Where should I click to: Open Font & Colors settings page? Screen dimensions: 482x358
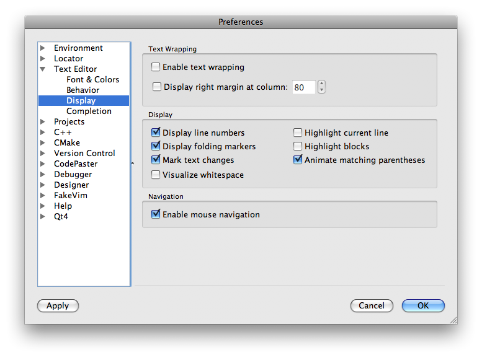(92, 80)
